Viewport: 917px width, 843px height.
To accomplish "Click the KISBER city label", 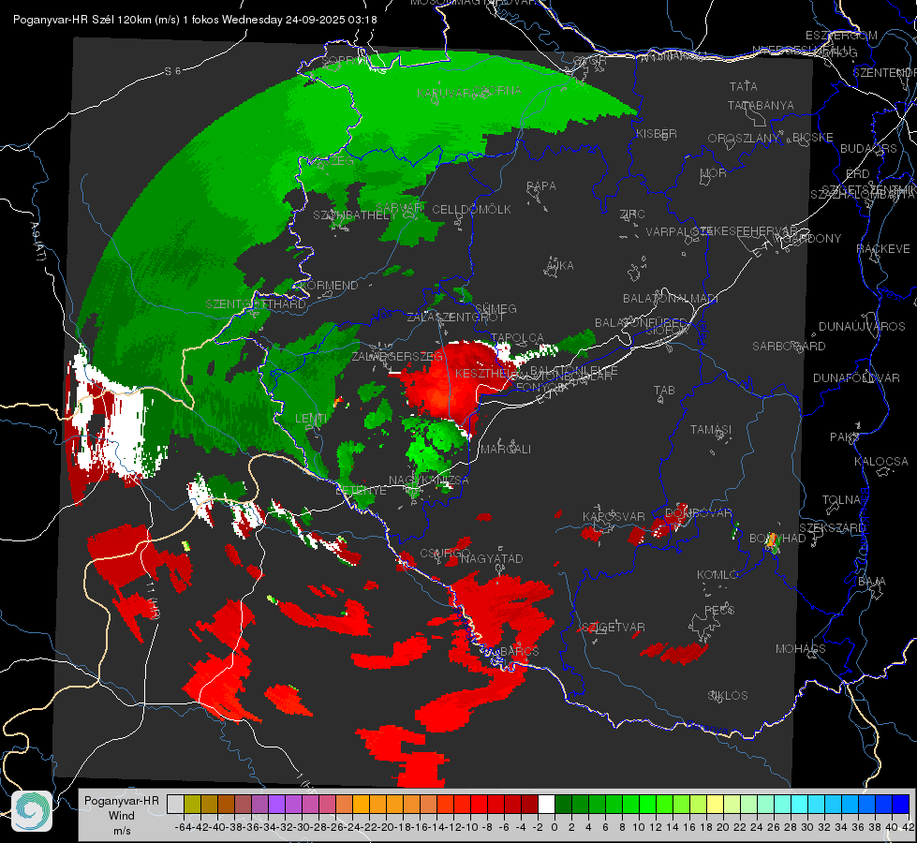I will click(657, 133).
